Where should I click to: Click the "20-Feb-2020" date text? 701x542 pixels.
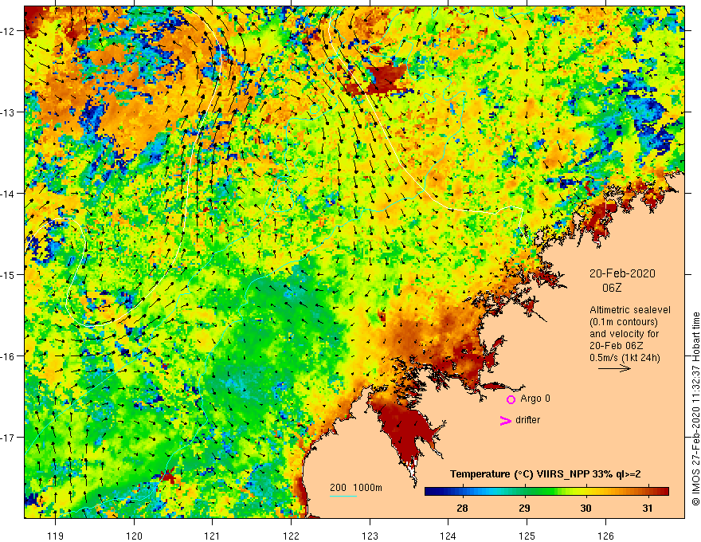click(x=622, y=273)
